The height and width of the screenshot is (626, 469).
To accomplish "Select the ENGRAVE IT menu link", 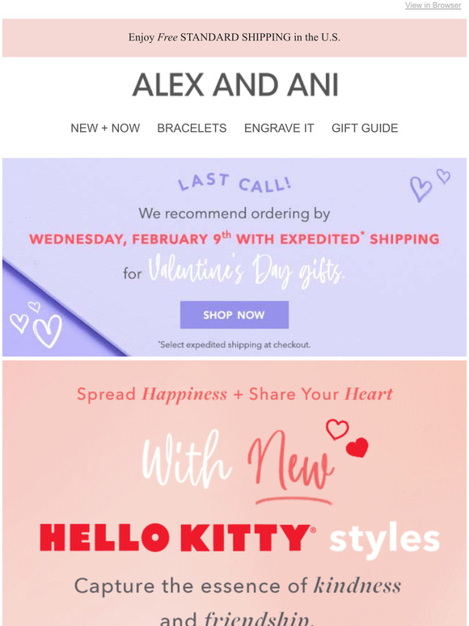I will pos(279,128).
